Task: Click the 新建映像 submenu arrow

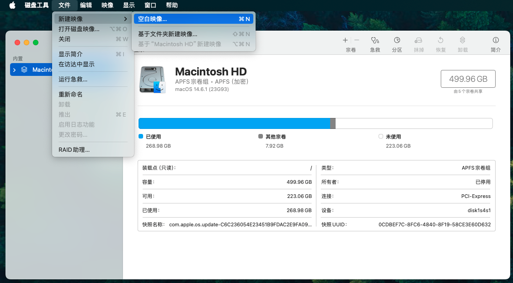Action: click(126, 19)
